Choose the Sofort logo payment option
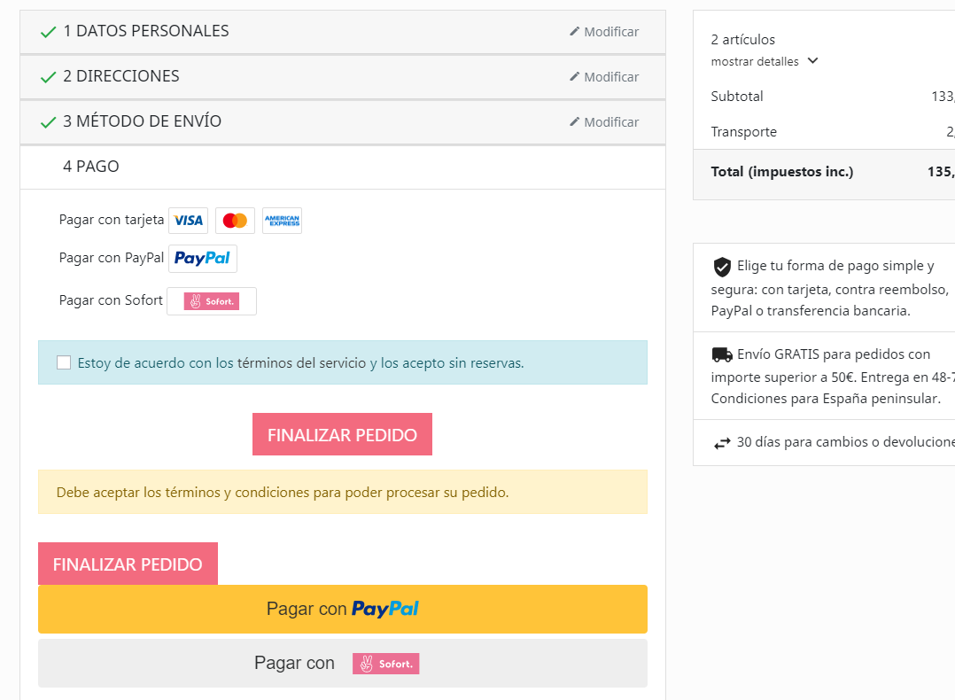Image resolution: width=955 pixels, height=700 pixels. 212,301
